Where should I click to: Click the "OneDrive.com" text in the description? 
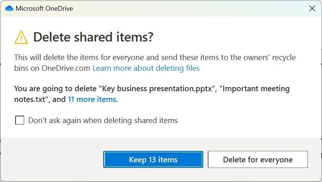coord(66,68)
